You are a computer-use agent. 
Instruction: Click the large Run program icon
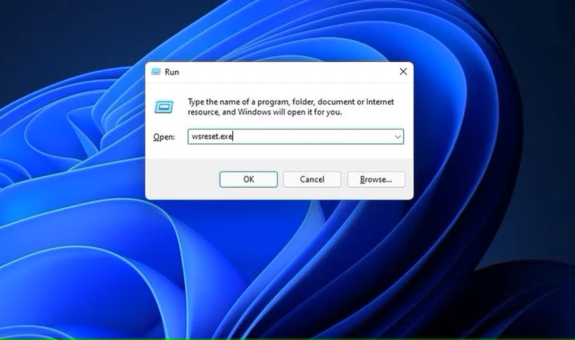click(x=164, y=107)
